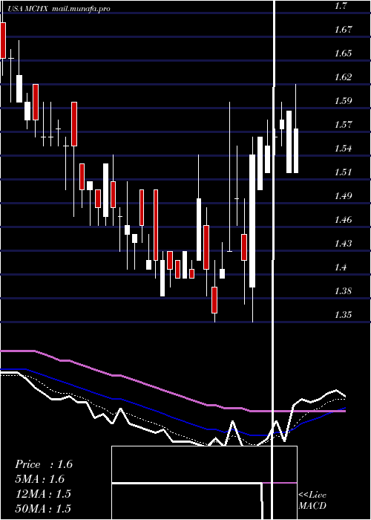Click the <<Live MACD label
Image resolution: width=371 pixels, height=520 pixels.
click(312, 501)
